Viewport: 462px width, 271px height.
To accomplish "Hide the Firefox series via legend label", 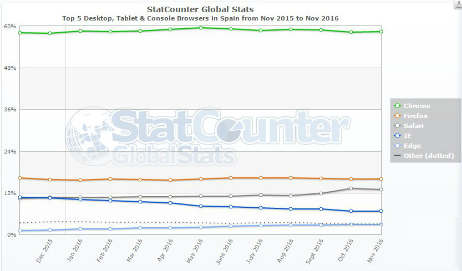I will (415, 116).
